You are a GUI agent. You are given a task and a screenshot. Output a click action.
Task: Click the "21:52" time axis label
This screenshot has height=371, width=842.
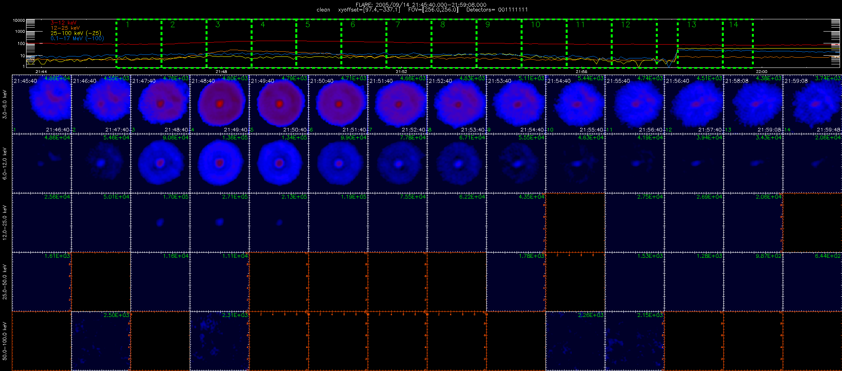pyautogui.click(x=401, y=71)
